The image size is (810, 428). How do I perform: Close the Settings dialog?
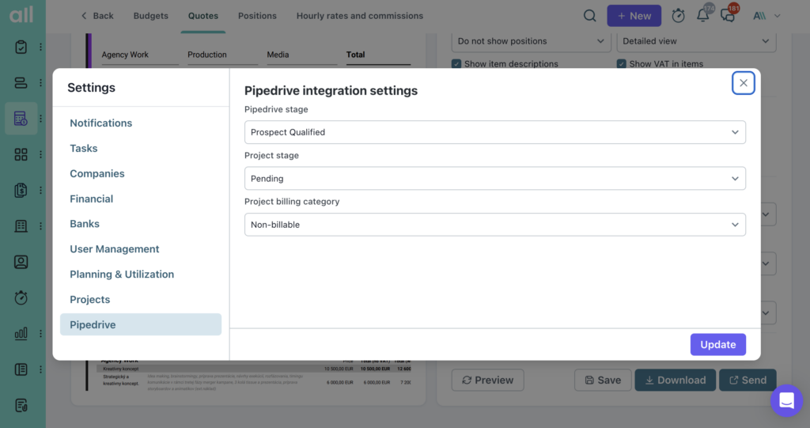tap(743, 83)
